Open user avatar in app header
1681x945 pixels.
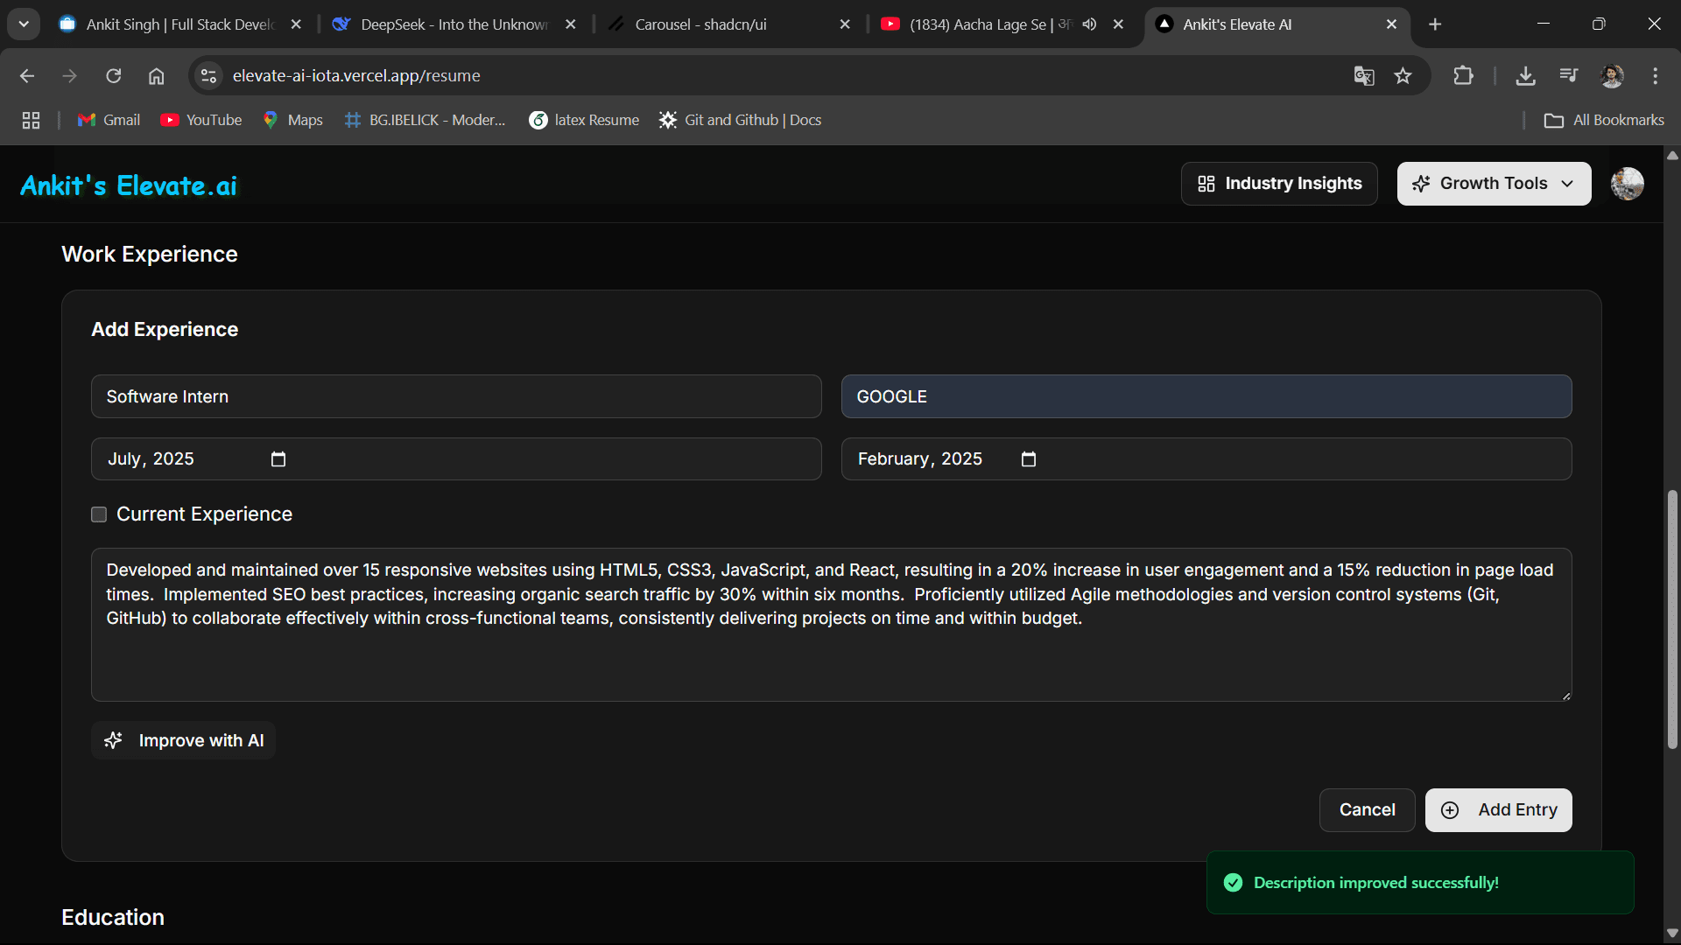tap(1628, 184)
